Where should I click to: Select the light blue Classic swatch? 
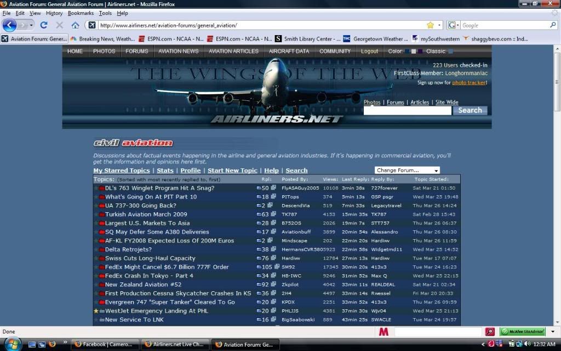[451, 52]
